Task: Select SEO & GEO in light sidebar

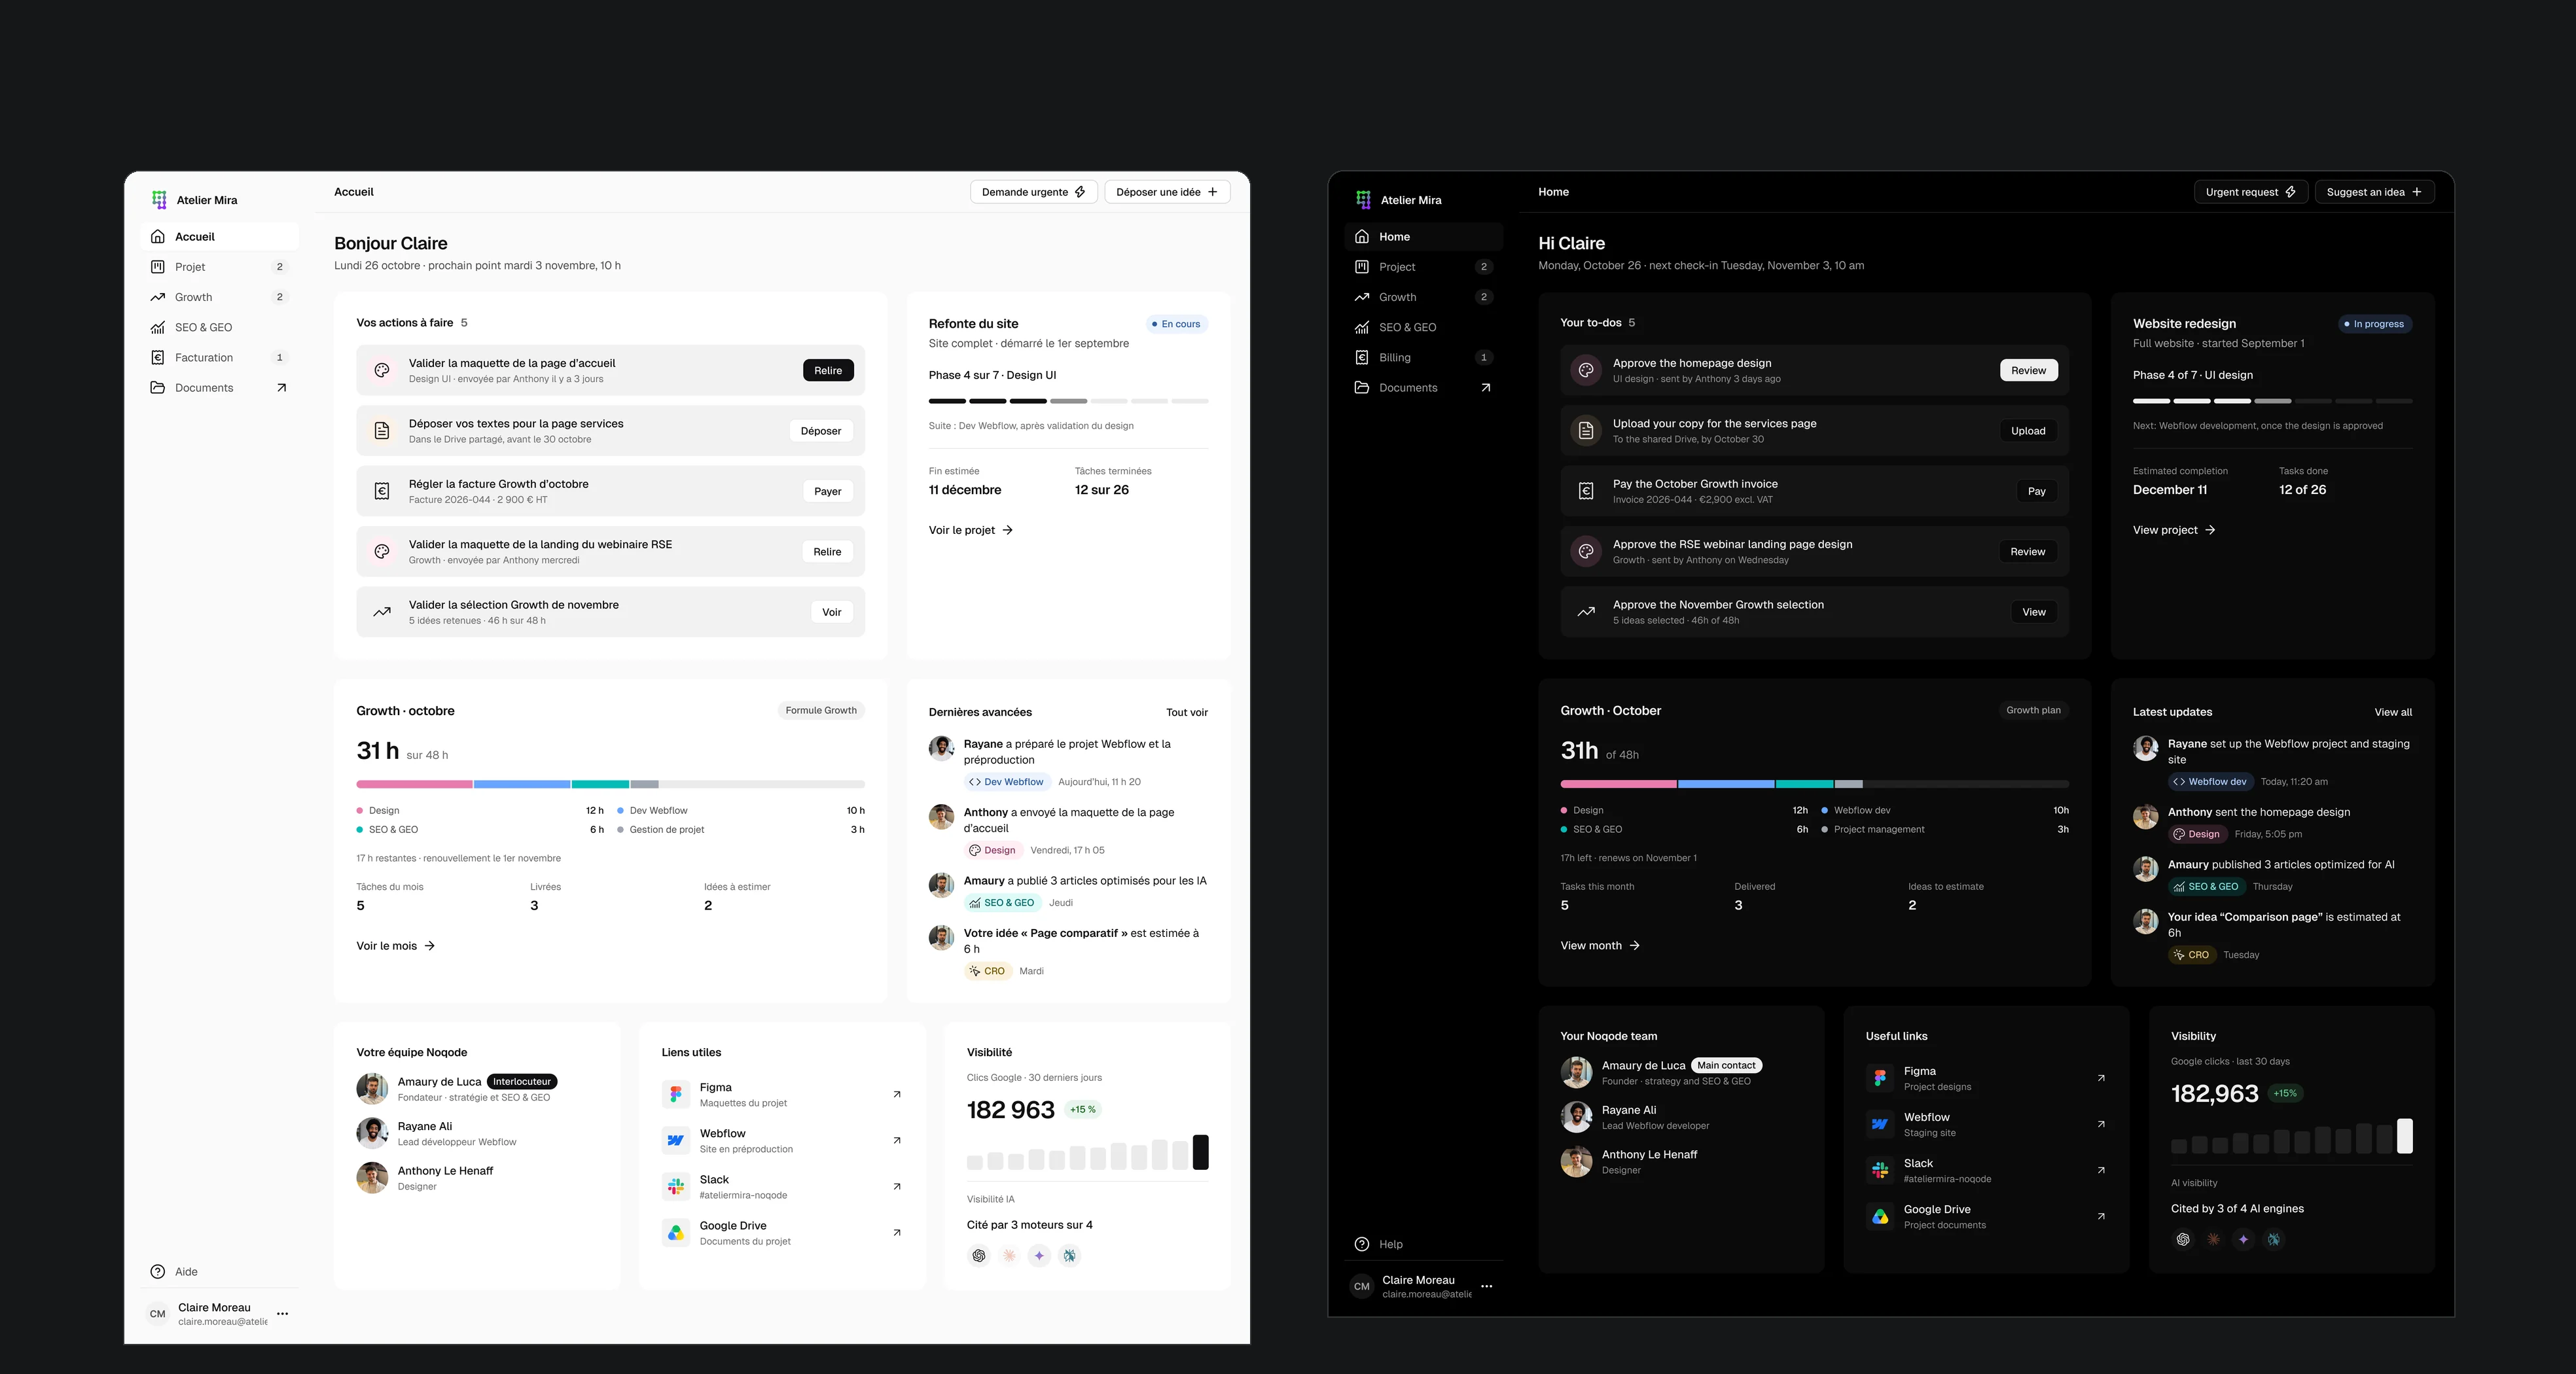Action: click(x=221, y=327)
